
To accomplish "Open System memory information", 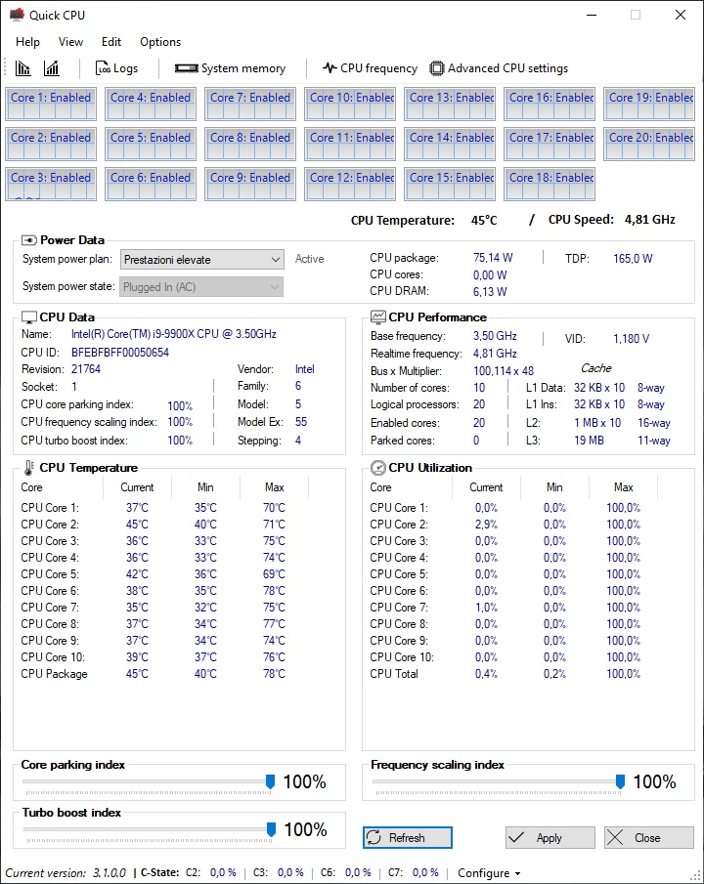I will pyautogui.click(x=230, y=68).
